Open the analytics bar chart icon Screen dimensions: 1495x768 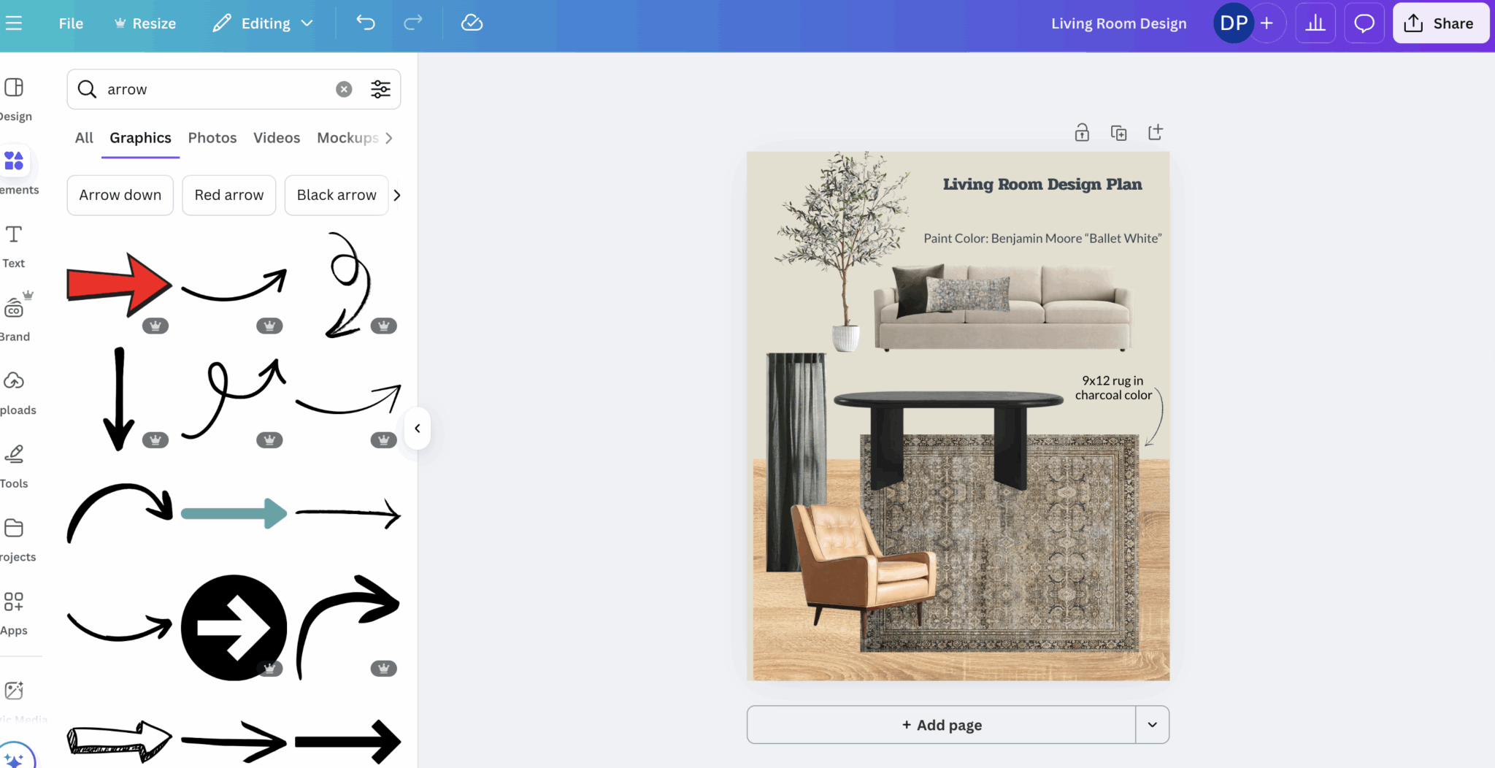tap(1315, 23)
